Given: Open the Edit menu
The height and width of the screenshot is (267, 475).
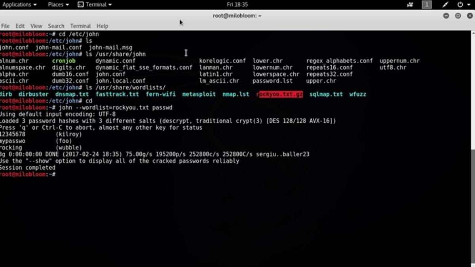Looking at the screenshot, I should pos(20,26).
